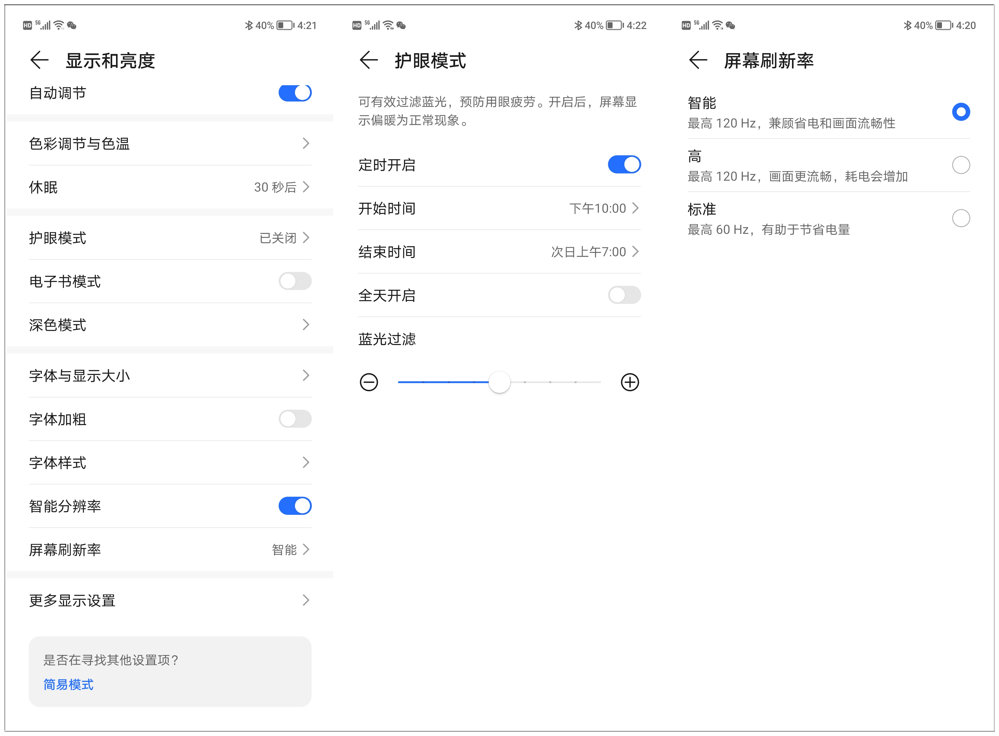Open the 简易模式 link
999x736 pixels.
click(68, 684)
